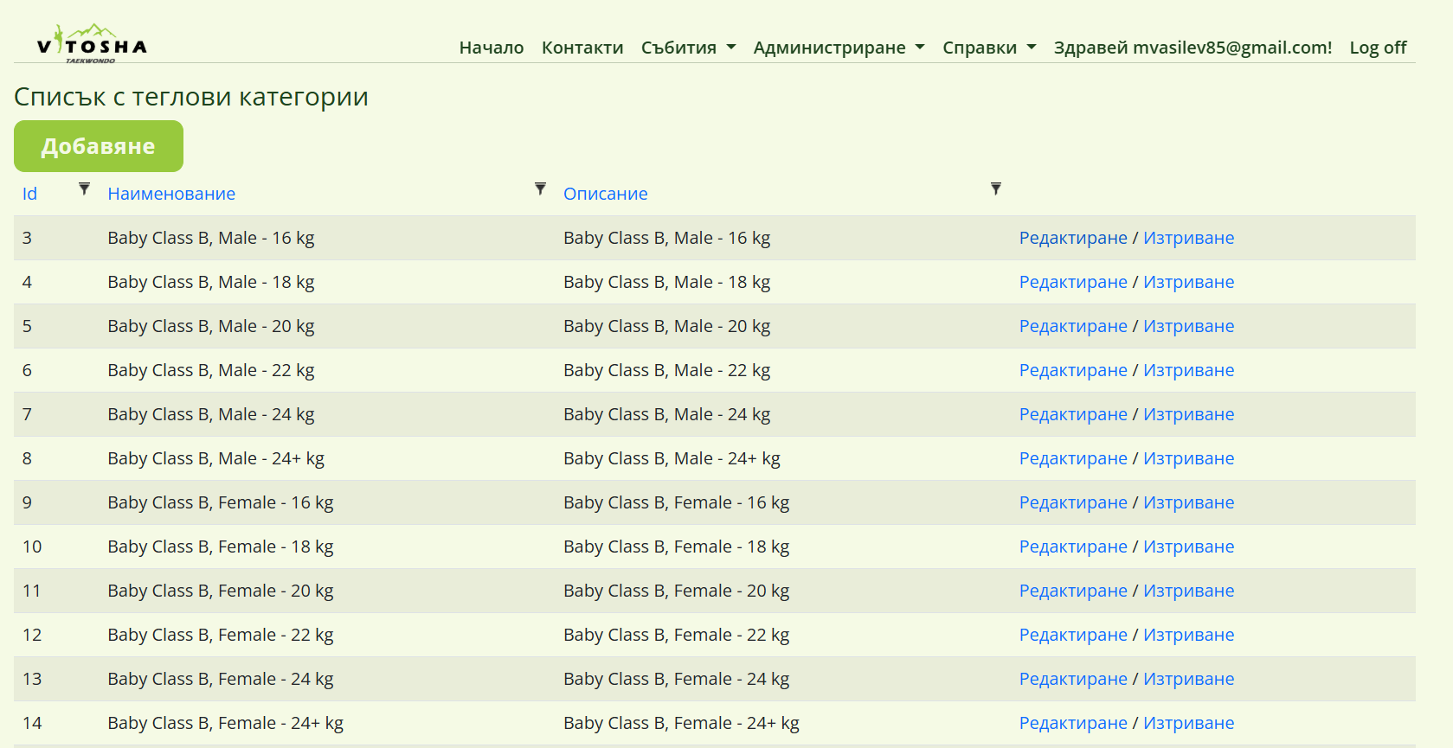The image size is (1453, 748).
Task: Expand the Събития dropdown menu
Action: [688, 48]
